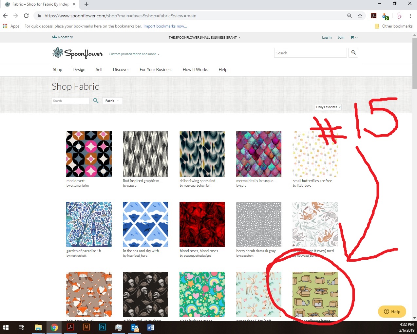
Task: Open the small butterflies are free thumbnail
Action: 315,154
